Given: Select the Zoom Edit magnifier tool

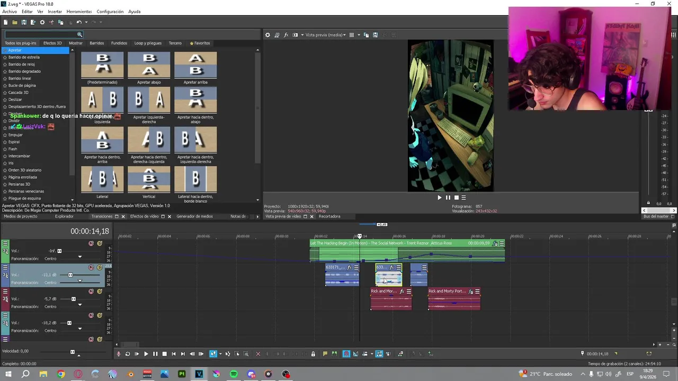Looking at the screenshot, I should click(246, 354).
